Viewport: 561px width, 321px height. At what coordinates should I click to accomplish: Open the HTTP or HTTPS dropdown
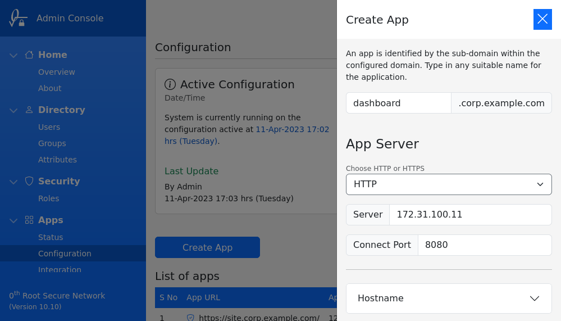[449, 184]
